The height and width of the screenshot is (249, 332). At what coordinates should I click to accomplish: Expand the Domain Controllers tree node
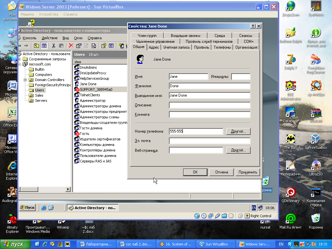pos(25,80)
